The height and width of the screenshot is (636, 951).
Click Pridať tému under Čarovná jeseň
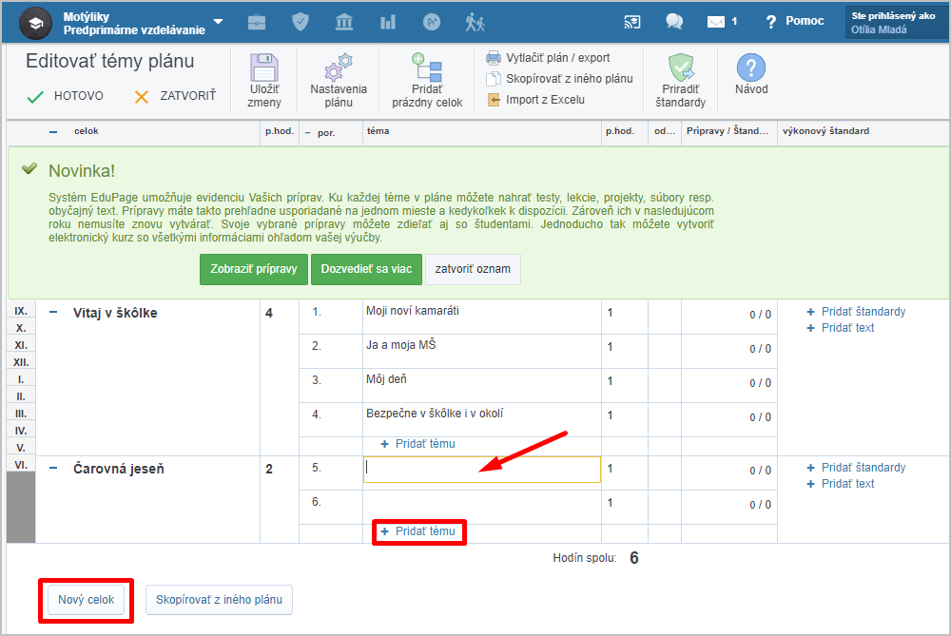(x=417, y=531)
